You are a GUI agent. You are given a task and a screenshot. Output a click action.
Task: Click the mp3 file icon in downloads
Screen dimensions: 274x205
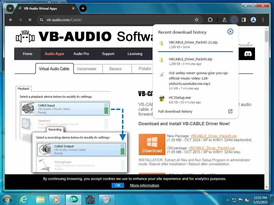tap(162, 75)
